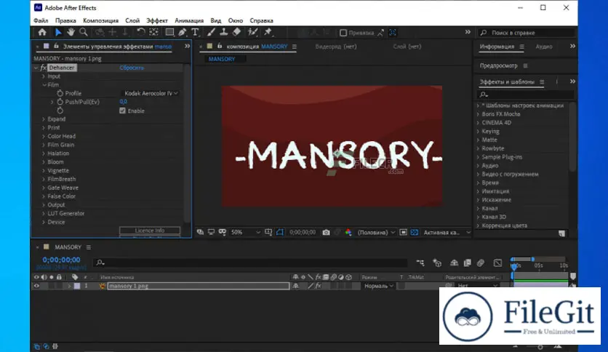This screenshot has height=352, width=608.
Task: Toggle the Push/Pull(Ev) stopwatch icon
Action: [x=60, y=102]
